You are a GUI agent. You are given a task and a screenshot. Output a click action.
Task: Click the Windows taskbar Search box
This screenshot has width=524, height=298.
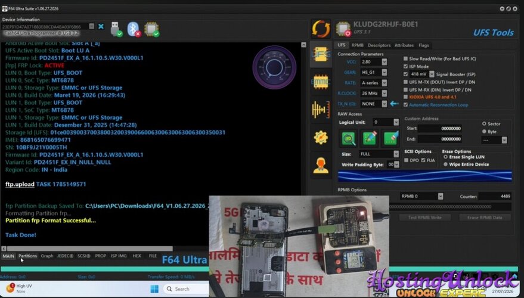click(186, 289)
